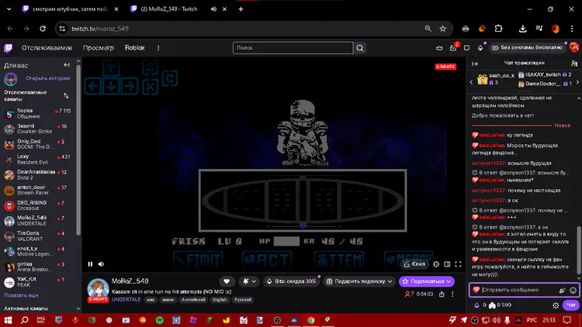This screenshot has width=582, height=327.
Task: Share the stream with the share icon
Action: tap(442, 294)
